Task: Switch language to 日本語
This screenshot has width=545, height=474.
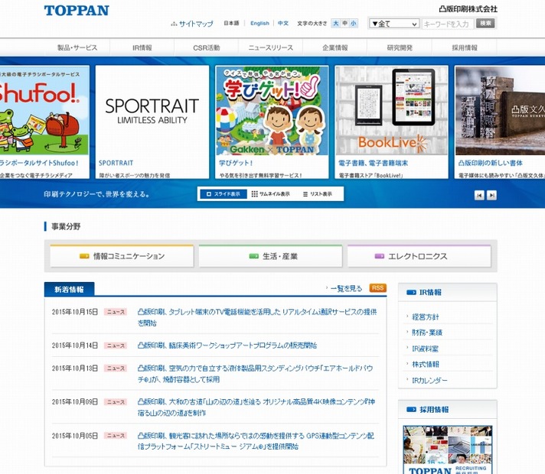Action: point(231,23)
